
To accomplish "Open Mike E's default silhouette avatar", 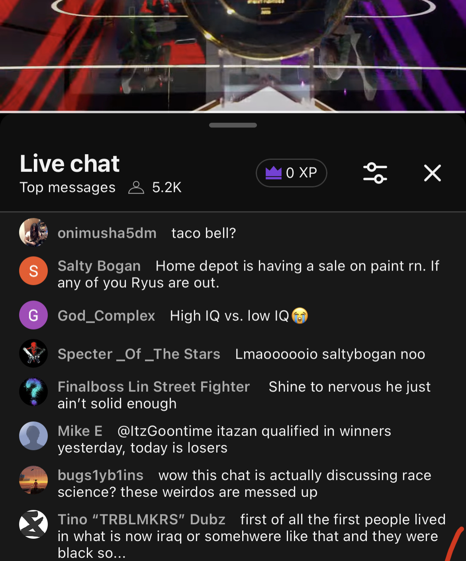I will click(x=33, y=436).
